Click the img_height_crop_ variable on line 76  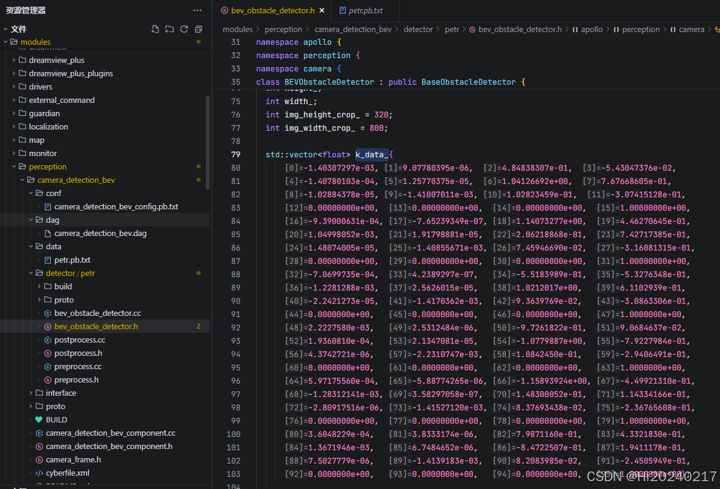click(322, 114)
